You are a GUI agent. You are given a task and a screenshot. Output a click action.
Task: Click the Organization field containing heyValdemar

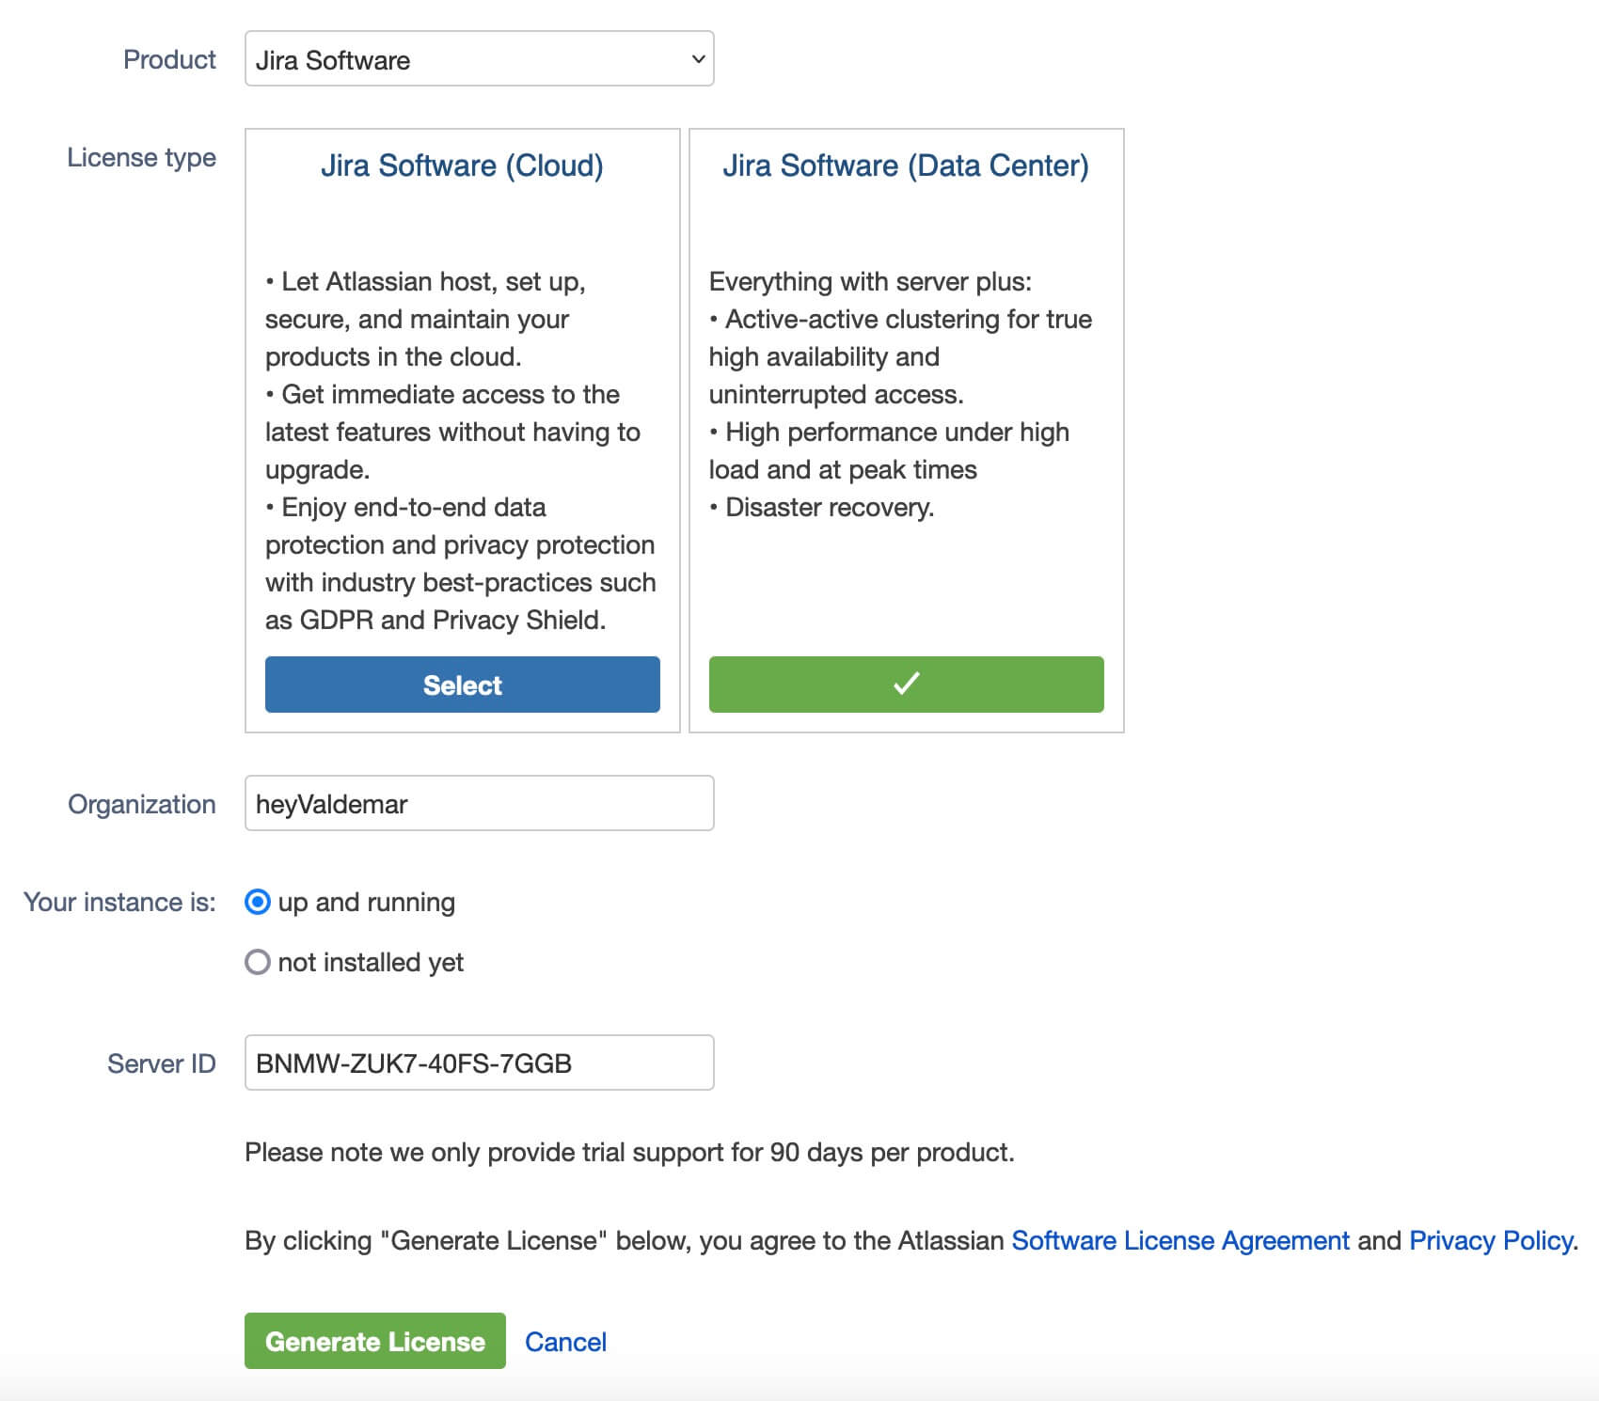point(479,803)
